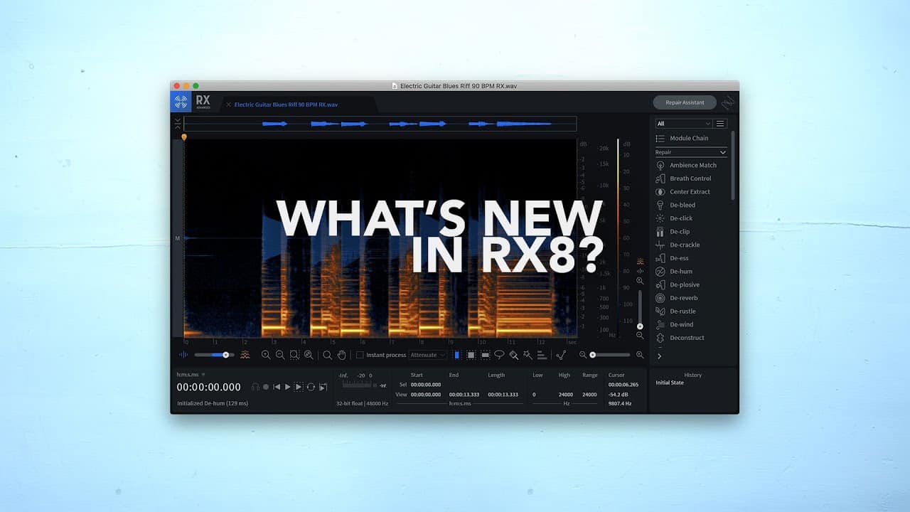The height and width of the screenshot is (512, 910).
Task: Click the iZotope RX logo
Action: coord(181,102)
